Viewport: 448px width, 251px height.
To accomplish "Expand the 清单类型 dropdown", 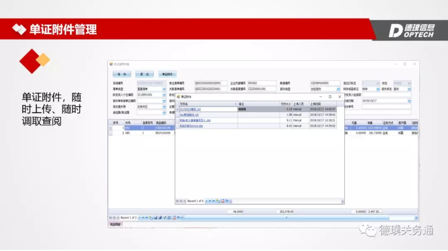I will point(164,89).
